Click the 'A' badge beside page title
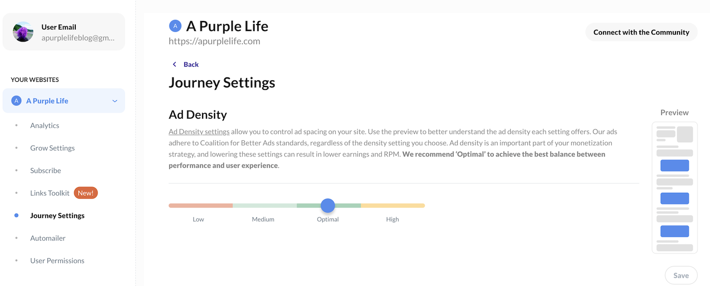 175,26
